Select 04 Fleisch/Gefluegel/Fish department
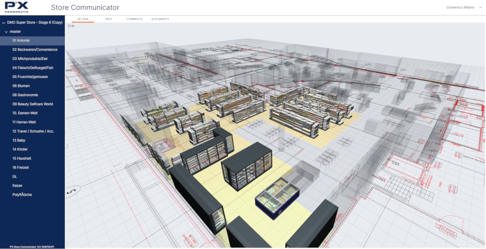 32,68
